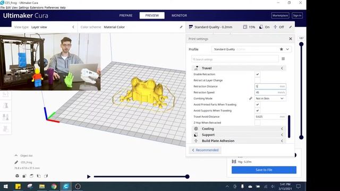Click the pencil icon beside CES_Frog
This screenshot has width=340, height=191.
click(x=16, y=162)
